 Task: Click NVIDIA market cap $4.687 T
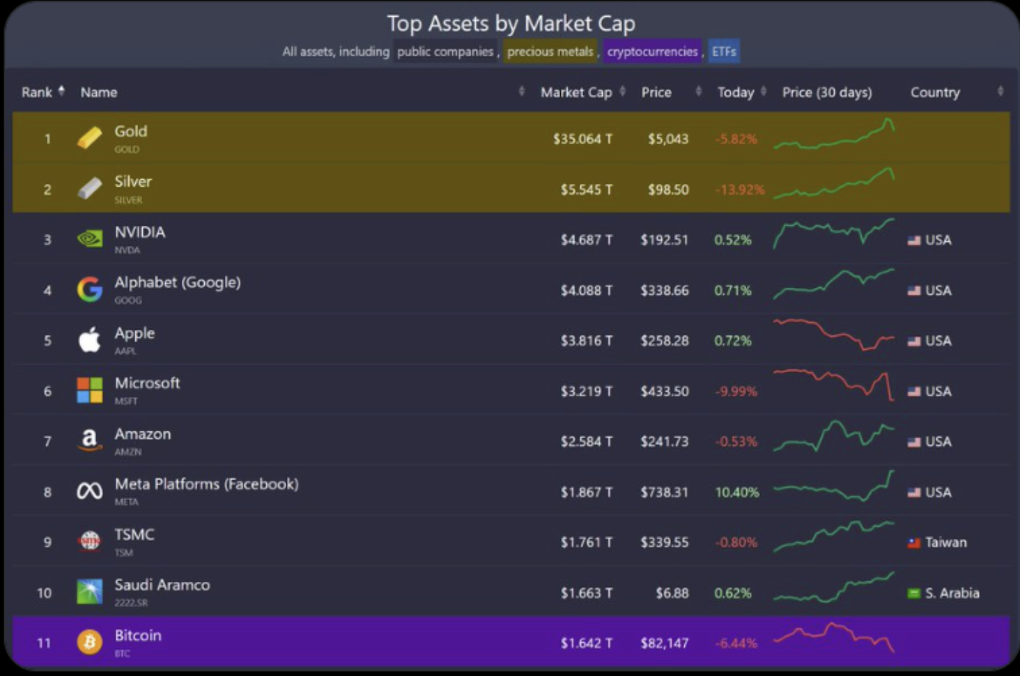pyautogui.click(x=587, y=240)
